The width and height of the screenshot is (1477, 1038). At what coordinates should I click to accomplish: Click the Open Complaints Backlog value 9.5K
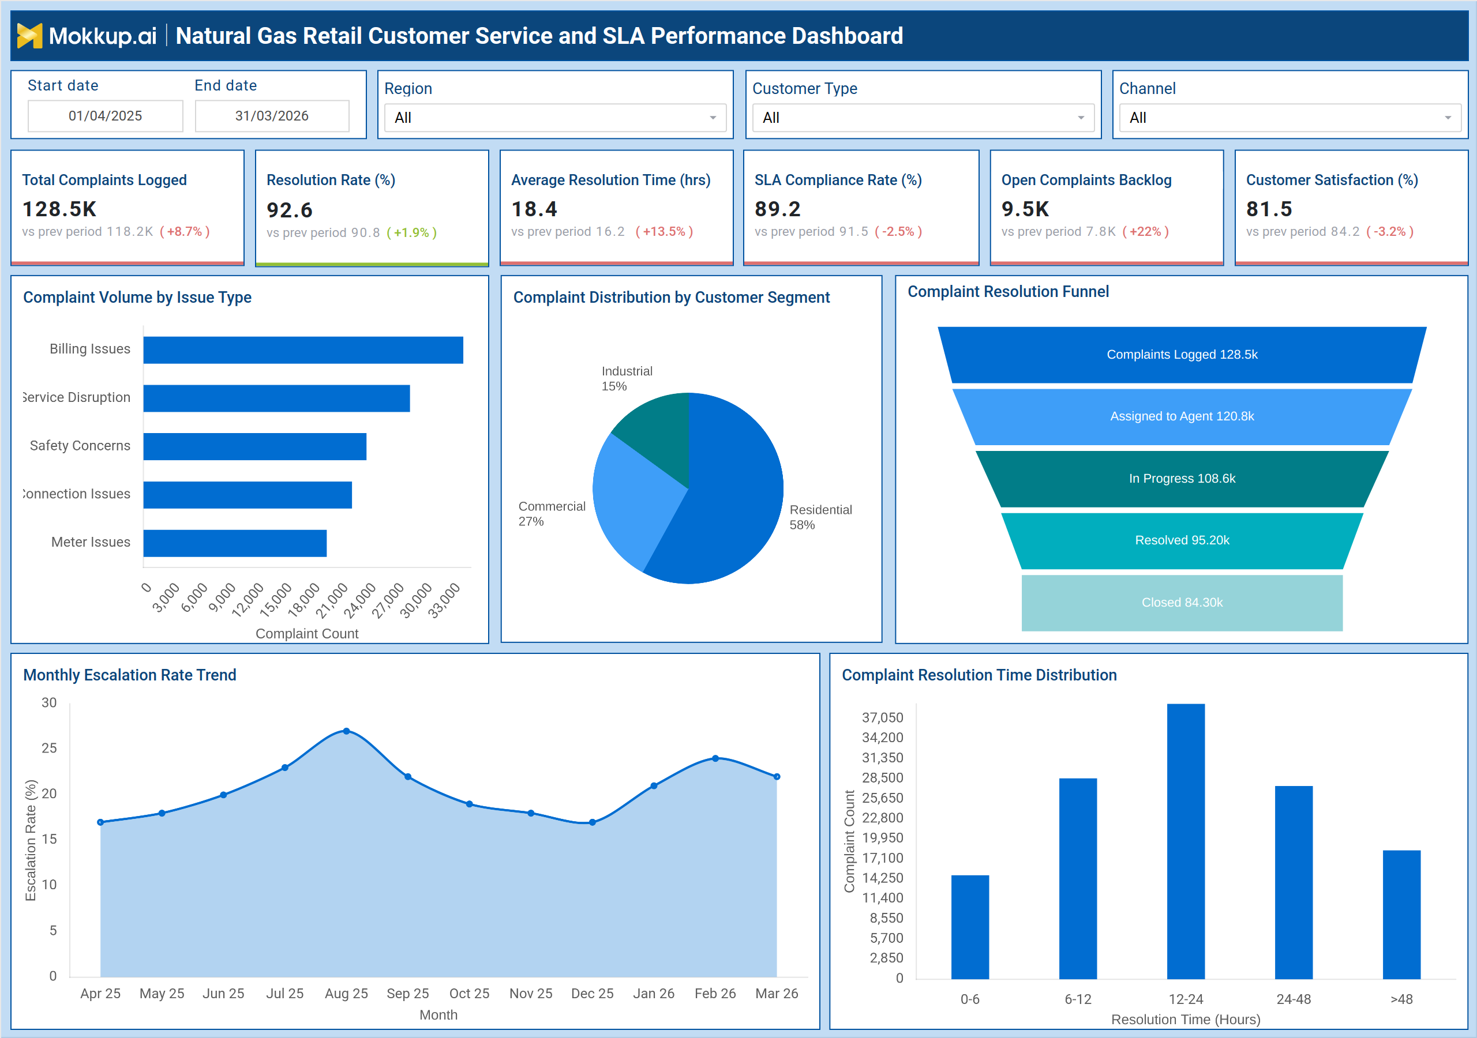pos(1025,209)
